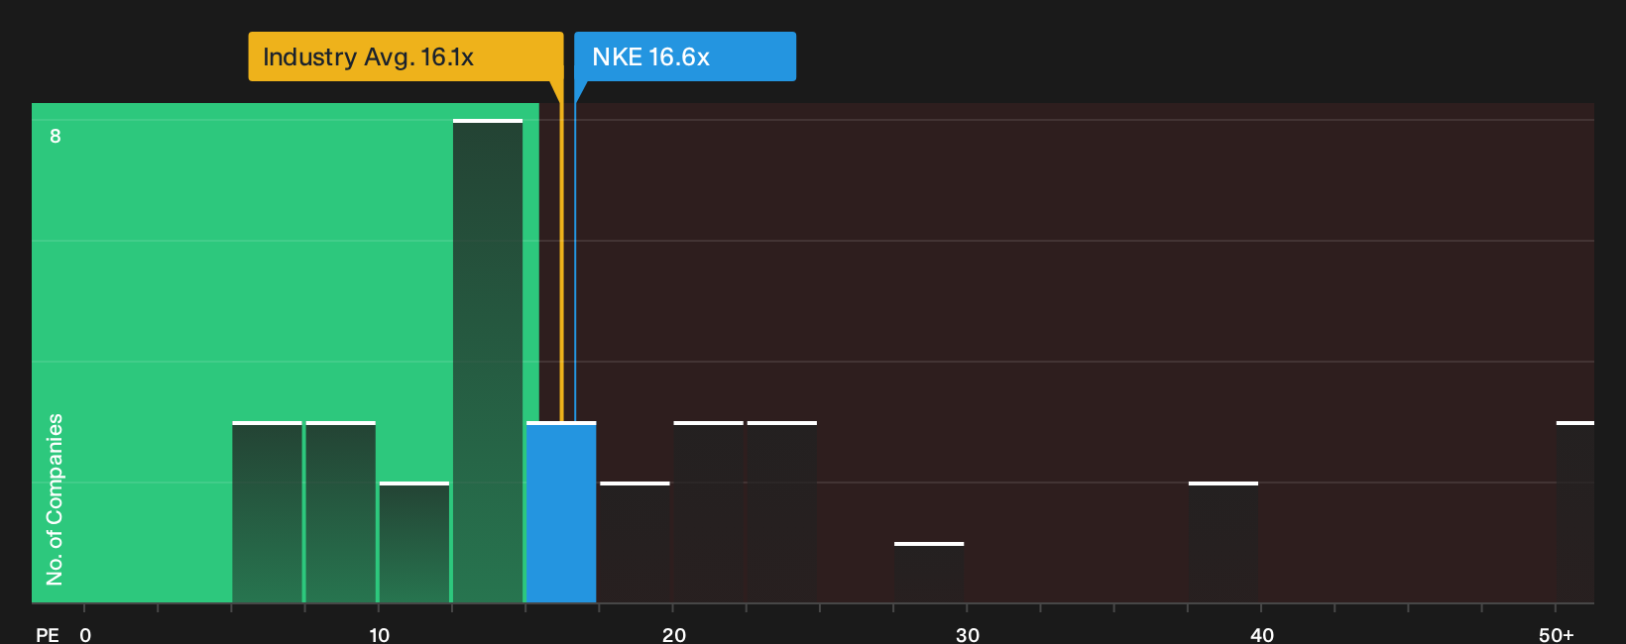Click the bar just left of PE 40
Viewport: 1626px width, 644px height.
point(1223,542)
